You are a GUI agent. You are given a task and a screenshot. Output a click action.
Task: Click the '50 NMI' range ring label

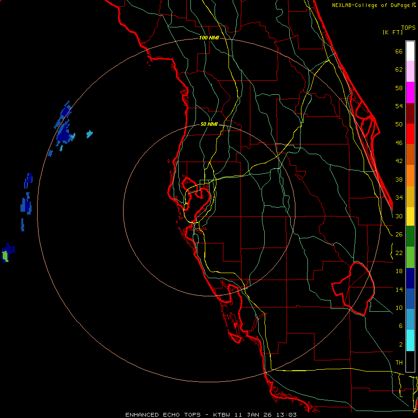tap(209, 124)
